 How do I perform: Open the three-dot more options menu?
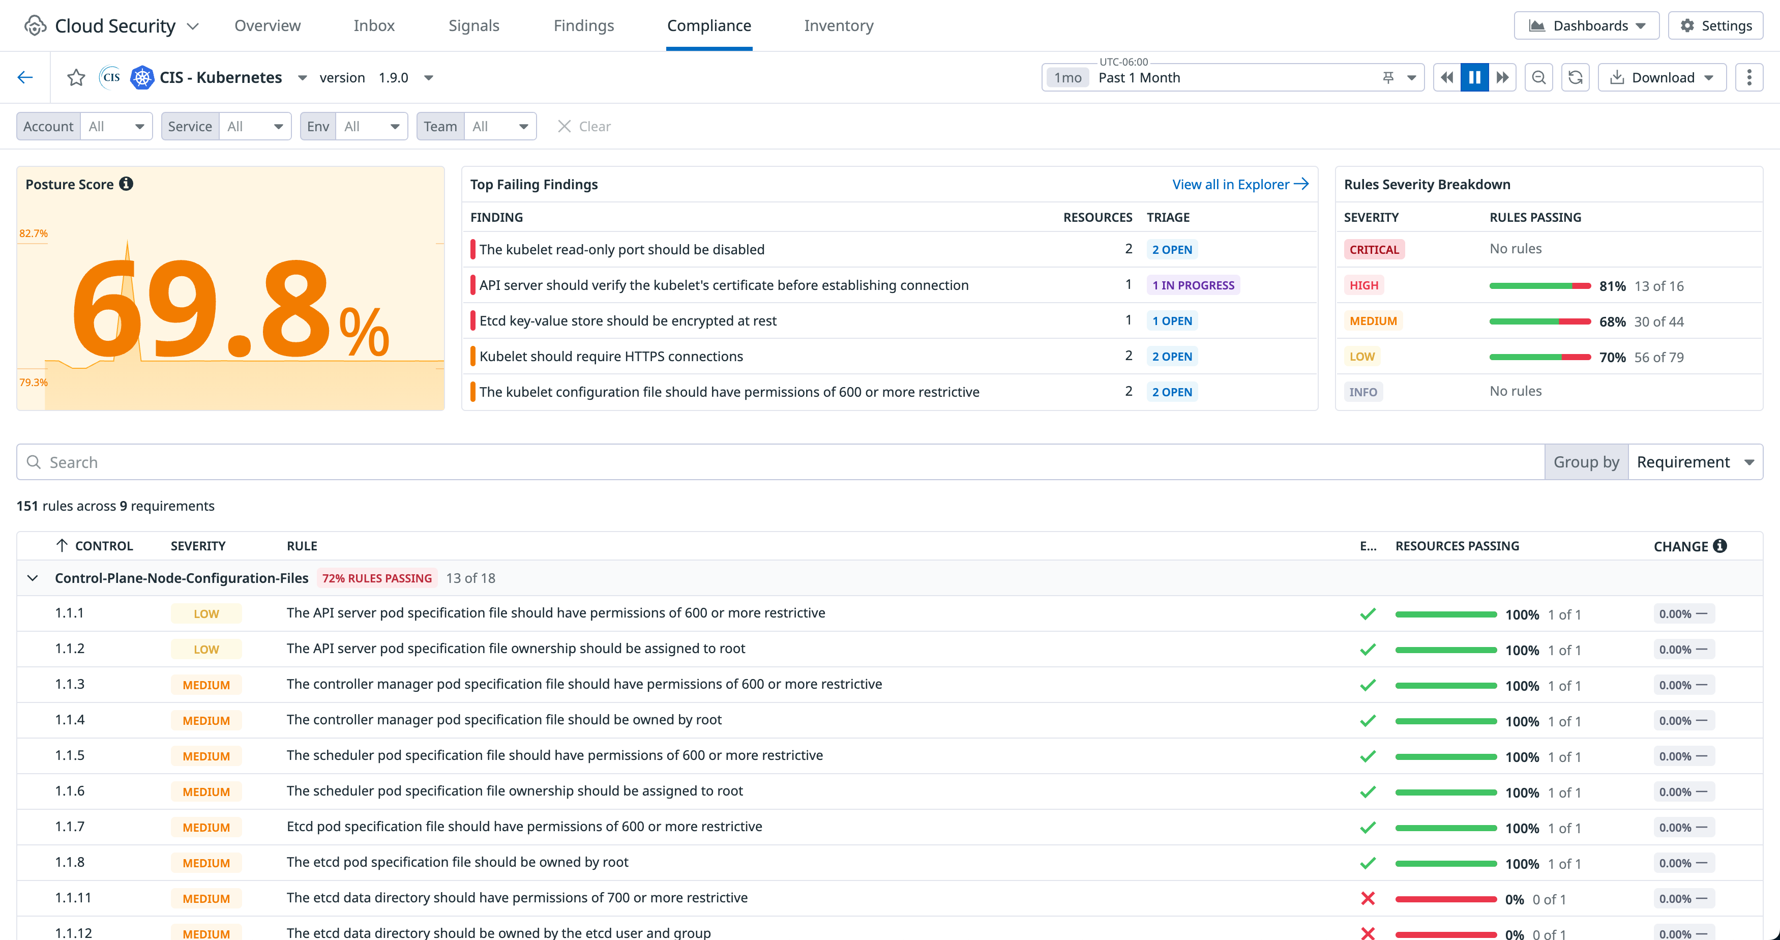(x=1749, y=77)
